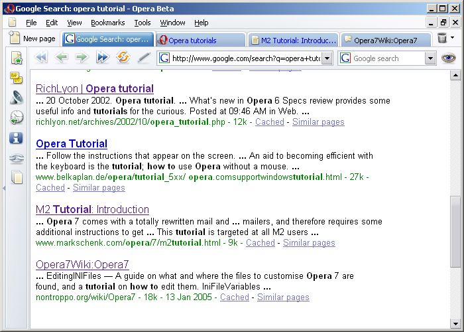Image resolution: width=464 pixels, height=332 pixels.
Task: Expand the address bar URL dropdown
Action: (x=328, y=58)
